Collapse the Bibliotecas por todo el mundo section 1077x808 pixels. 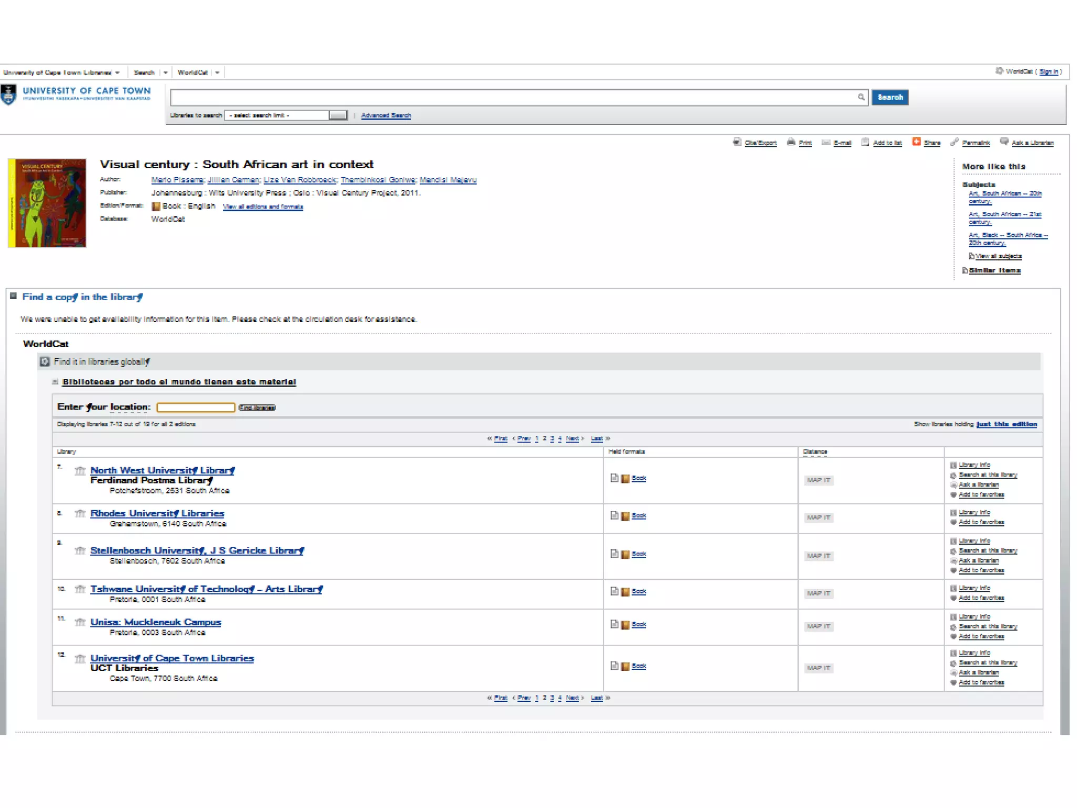pos(55,381)
